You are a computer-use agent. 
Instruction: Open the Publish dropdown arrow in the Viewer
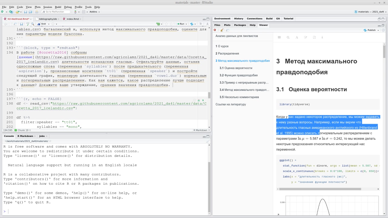click(378, 30)
